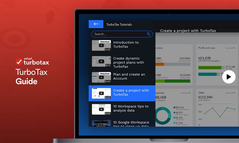Open Expenses 'Last month' dropdown
The width and height of the screenshot is (239, 143).
click(x=185, y=93)
